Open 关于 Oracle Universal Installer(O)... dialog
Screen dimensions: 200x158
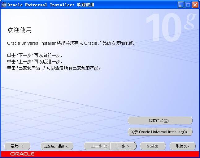click(x=160, y=132)
